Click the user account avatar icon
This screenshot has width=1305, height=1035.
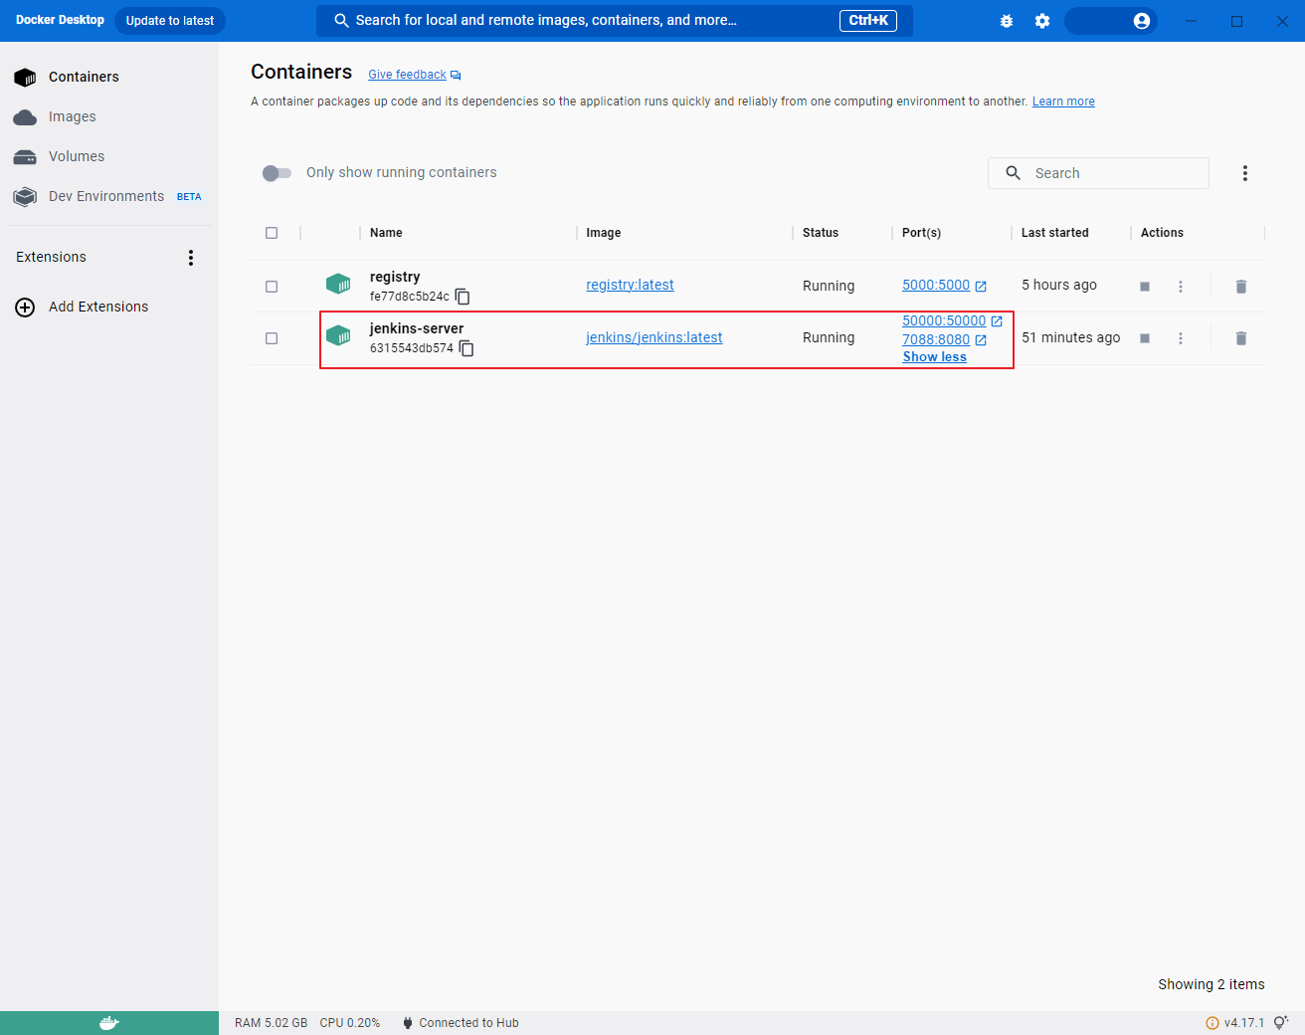[x=1142, y=21]
